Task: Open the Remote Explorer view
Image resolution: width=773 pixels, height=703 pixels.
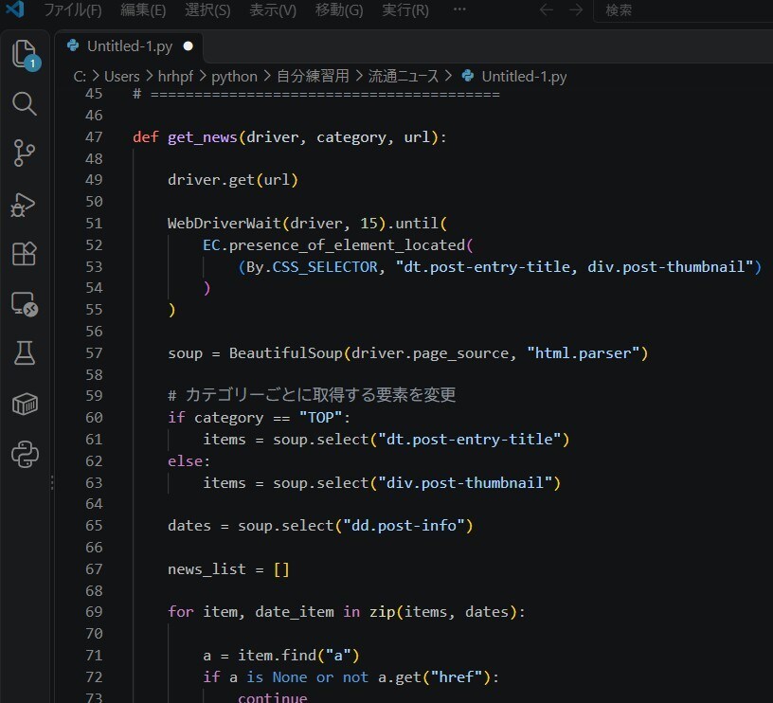Action: coord(25,304)
